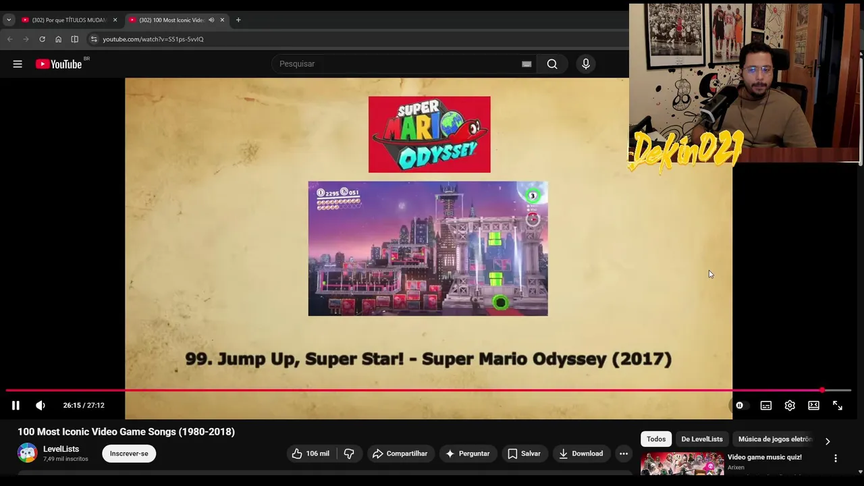Open the Compartilhar share dialog
Image resolution: width=864 pixels, height=486 pixels.
coord(400,454)
